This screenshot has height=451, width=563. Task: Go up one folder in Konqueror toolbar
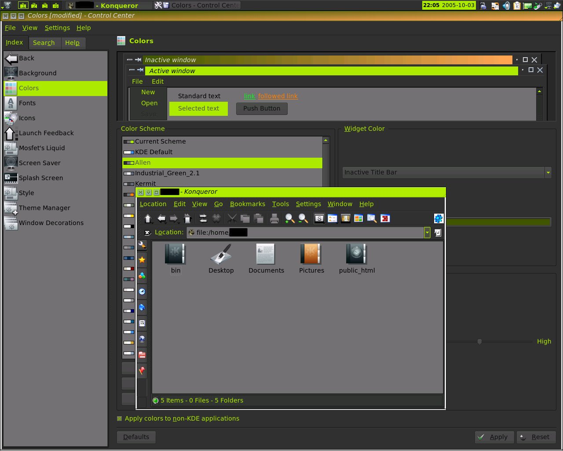pyautogui.click(x=148, y=218)
